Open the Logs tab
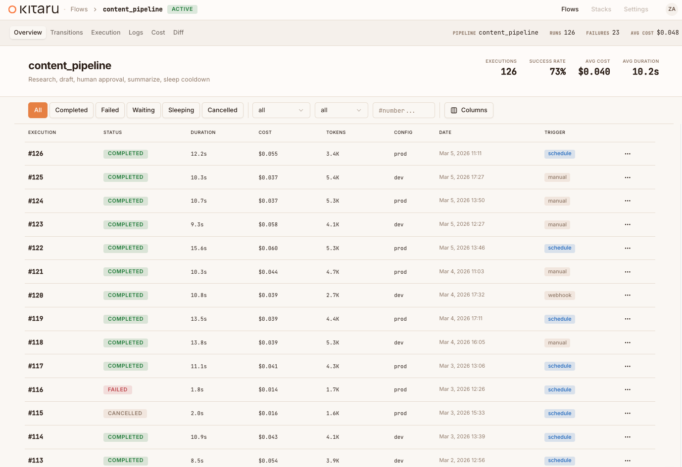Screen dimensions: 682x467 [x=136, y=32]
